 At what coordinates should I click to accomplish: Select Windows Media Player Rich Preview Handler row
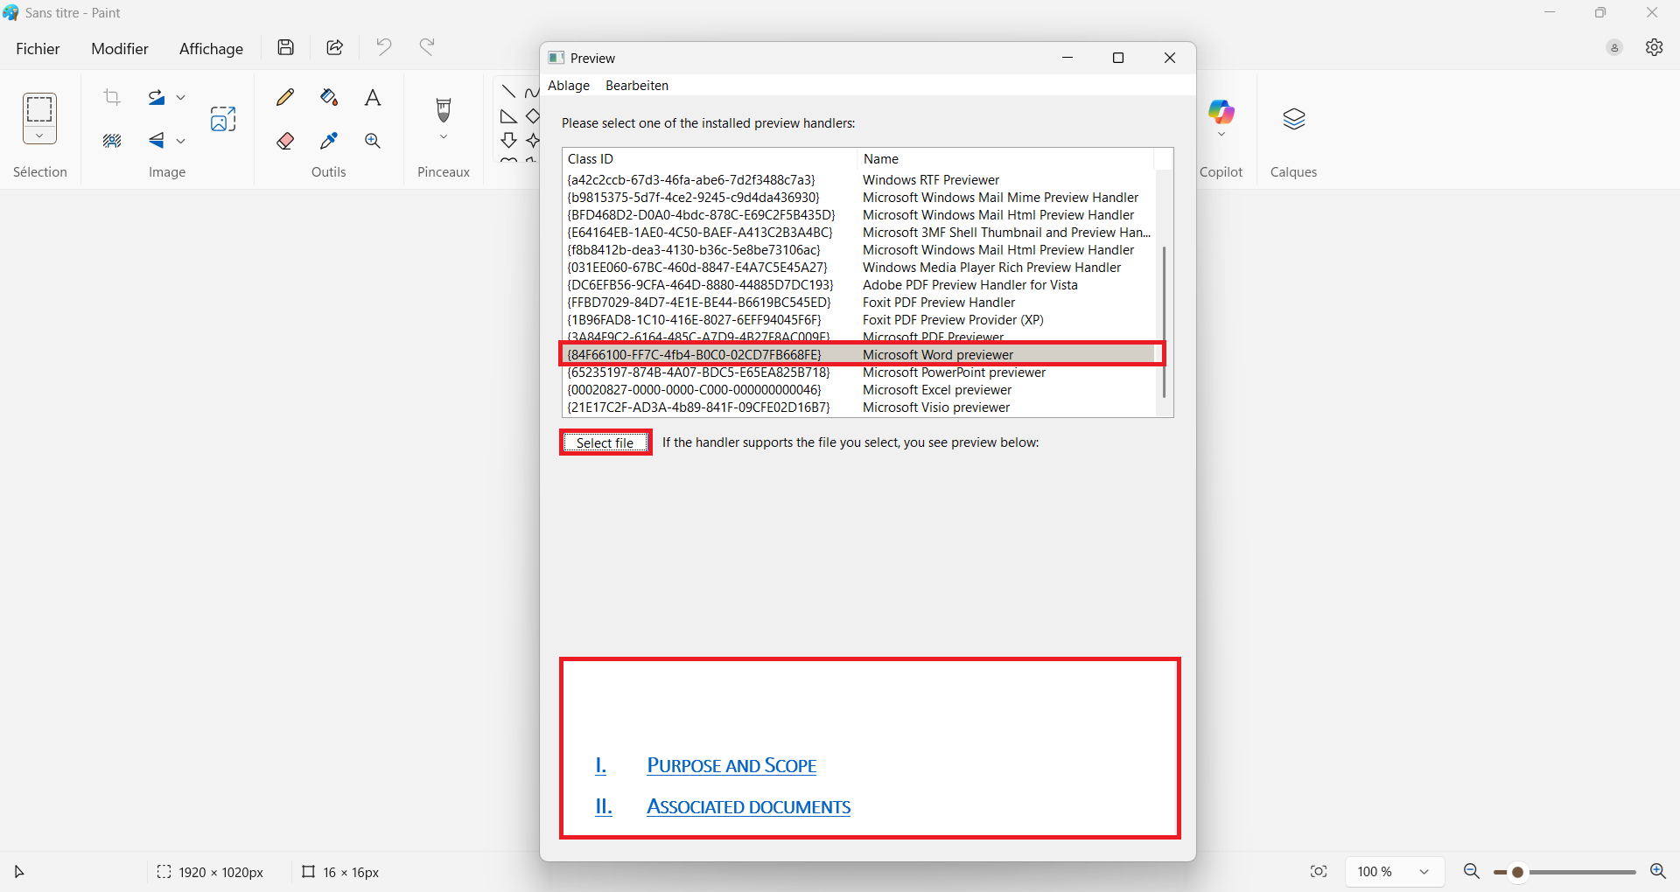tap(859, 268)
